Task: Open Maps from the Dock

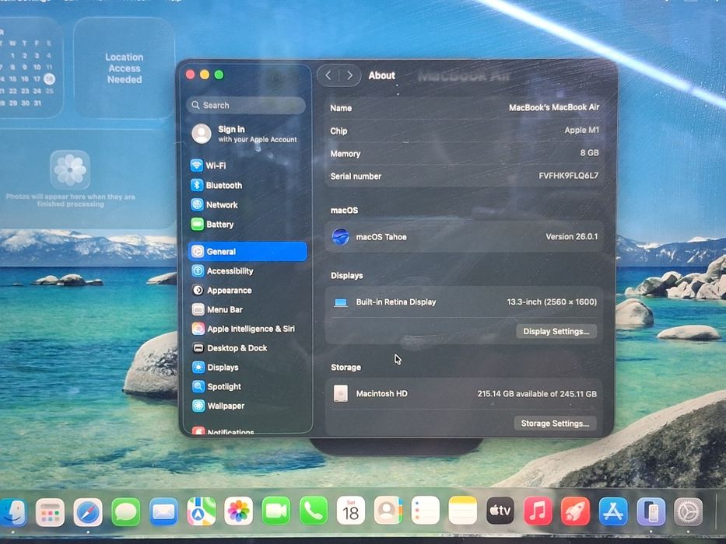Action: (201, 511)
